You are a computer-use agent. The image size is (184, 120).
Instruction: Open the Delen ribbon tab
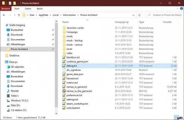pos(28,9)
